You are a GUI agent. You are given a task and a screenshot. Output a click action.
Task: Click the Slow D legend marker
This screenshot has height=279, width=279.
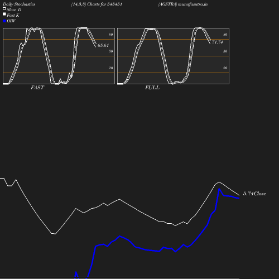point(4,8)
